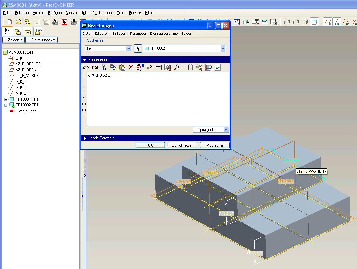Select A_B_Z axis in model tree
Image resolution: width=357 pixels, height=269 pixels.
coord(21,93)
